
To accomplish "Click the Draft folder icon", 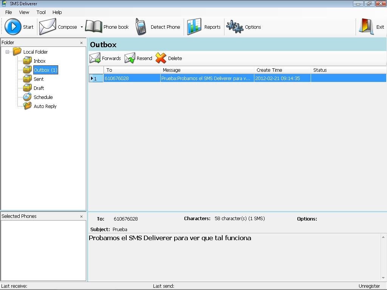I will click(x=27, y=88).
